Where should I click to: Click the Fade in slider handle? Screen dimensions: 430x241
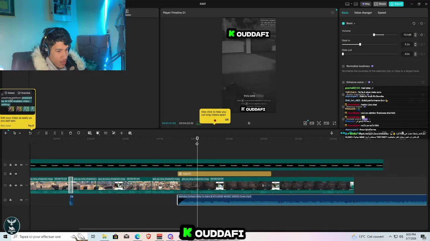coord(360,45)
